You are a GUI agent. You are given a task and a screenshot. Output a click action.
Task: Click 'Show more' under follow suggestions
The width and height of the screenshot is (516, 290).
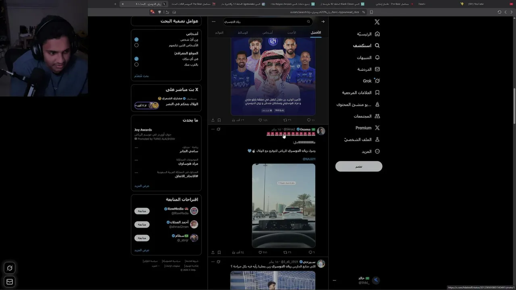pyautogui.click(x=142, y=250)
